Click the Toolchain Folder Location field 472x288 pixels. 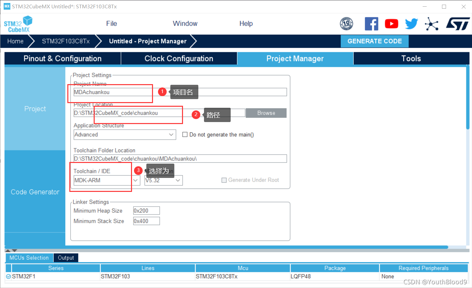[180, 159]
